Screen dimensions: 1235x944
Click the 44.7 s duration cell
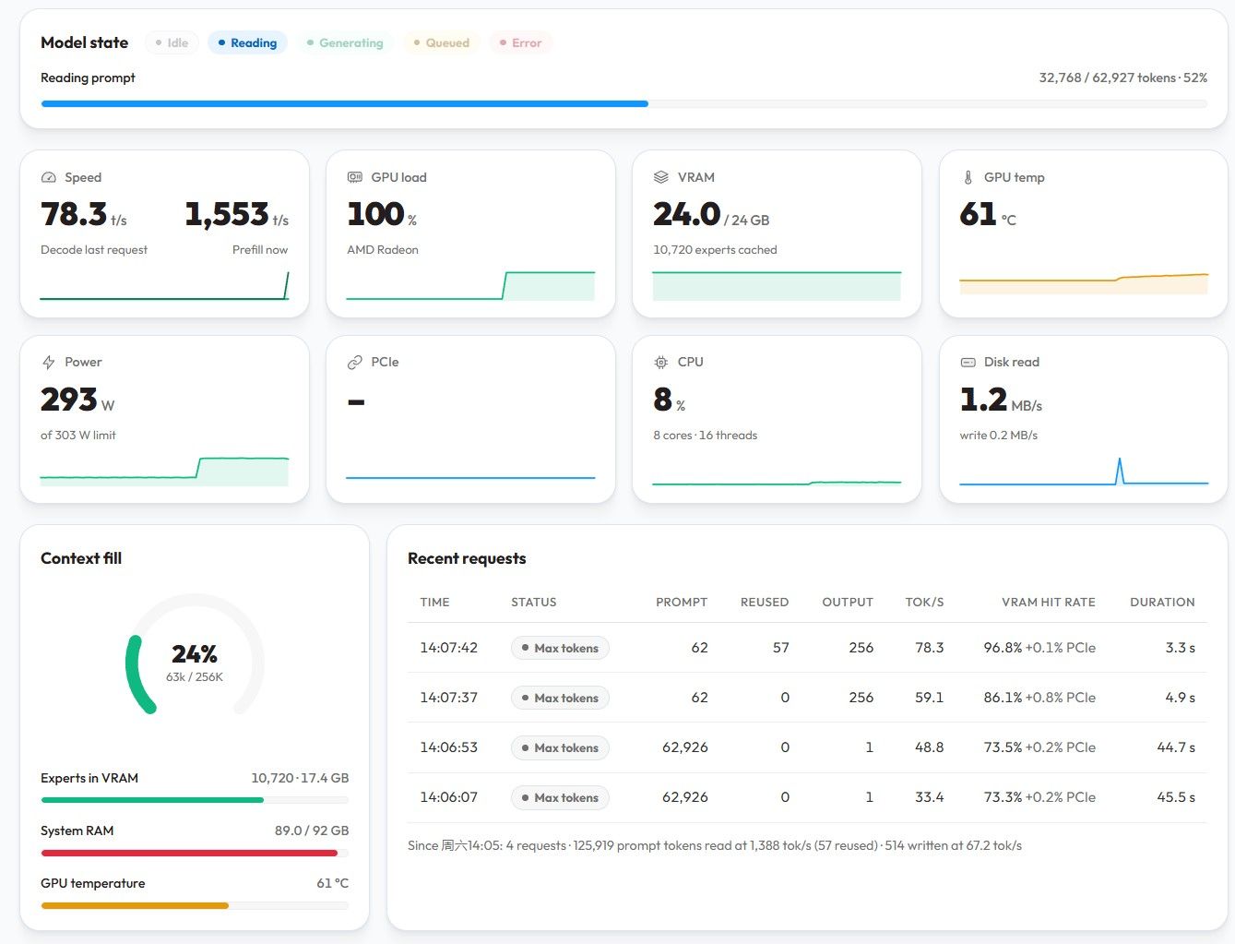[x=1176, y=747]
